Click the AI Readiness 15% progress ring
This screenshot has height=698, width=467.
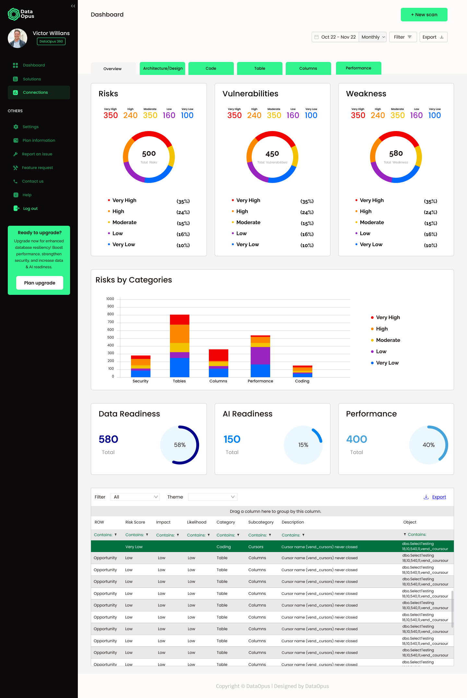coord(303,445)
